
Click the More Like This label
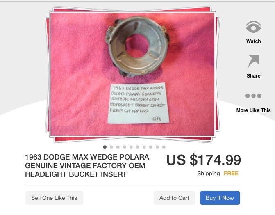point(253,110)
